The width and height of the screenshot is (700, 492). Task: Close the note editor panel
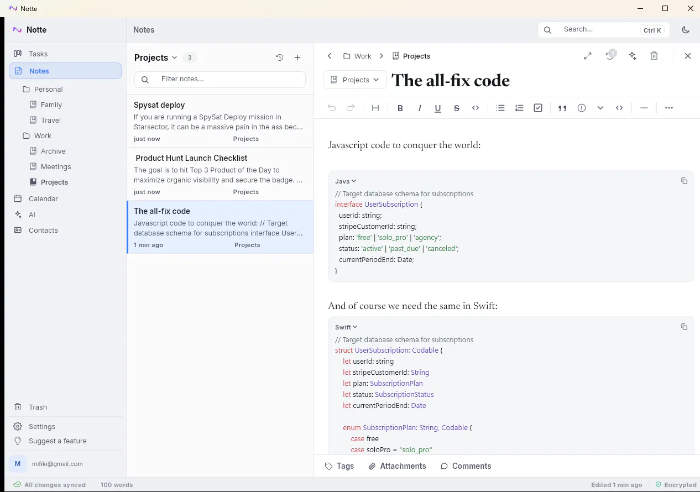(688, 56)
